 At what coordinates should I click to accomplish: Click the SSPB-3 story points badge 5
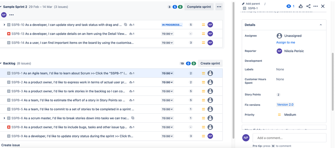tap(191, 91)
